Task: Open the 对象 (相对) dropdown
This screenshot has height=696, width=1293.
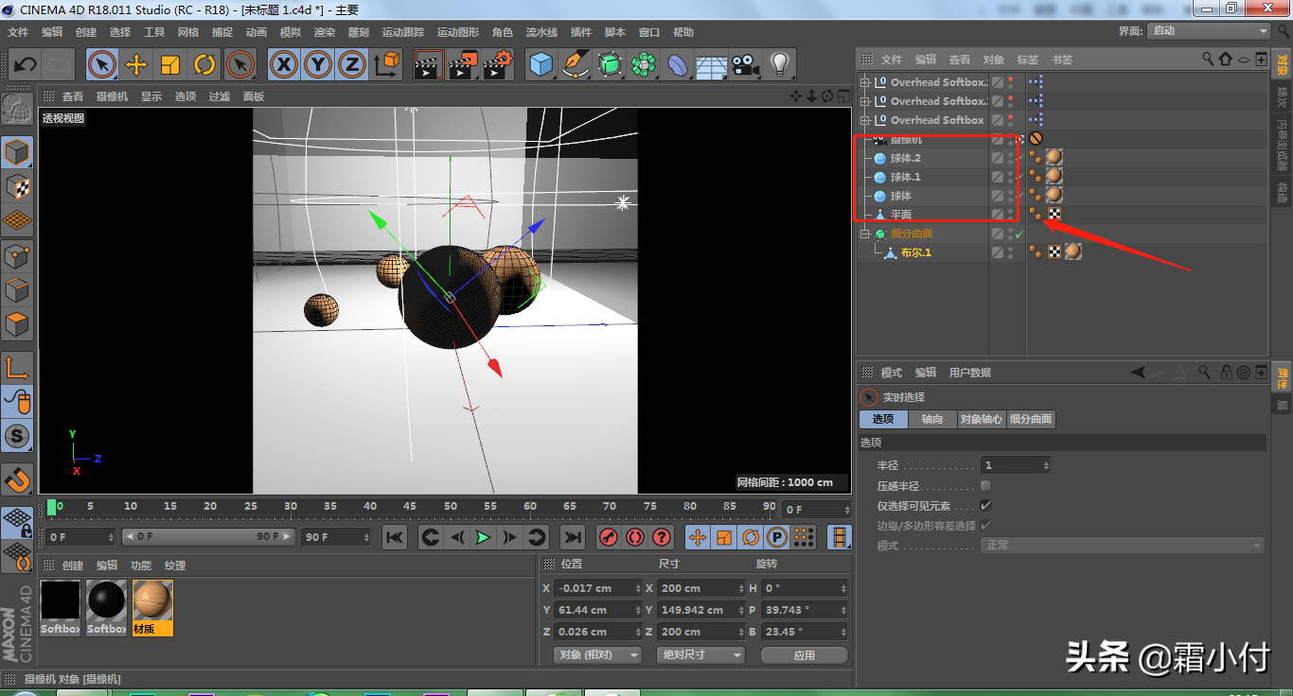Action: coord(597,654)
